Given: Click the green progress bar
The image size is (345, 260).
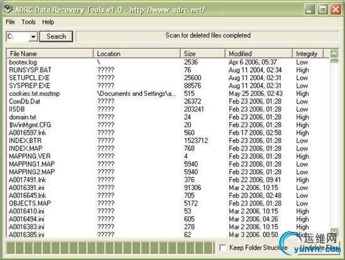Looking at the screenshot, I should 111,248.
